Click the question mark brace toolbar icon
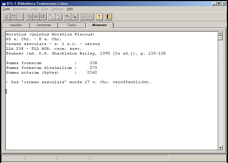This screenshot has height=163, width=228. [x=20, y=17]
